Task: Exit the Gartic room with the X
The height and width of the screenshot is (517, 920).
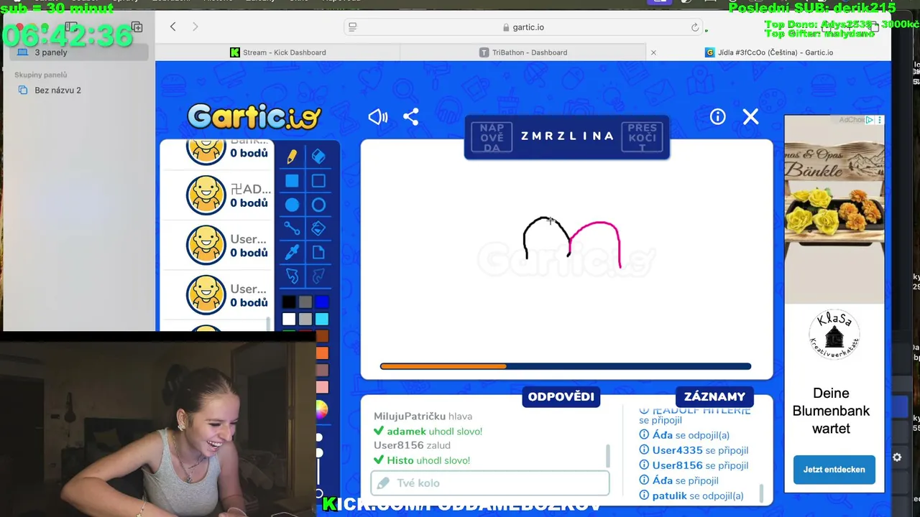Action: click(x=750, y=117)
